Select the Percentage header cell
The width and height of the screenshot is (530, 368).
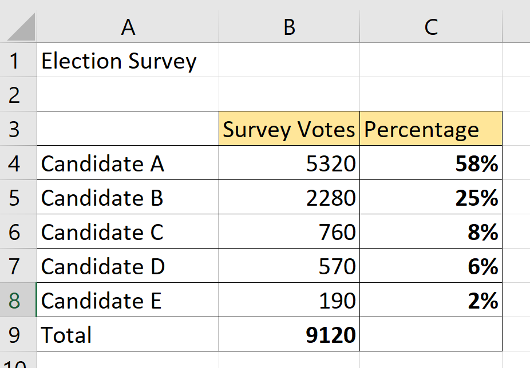pos(430,129)
